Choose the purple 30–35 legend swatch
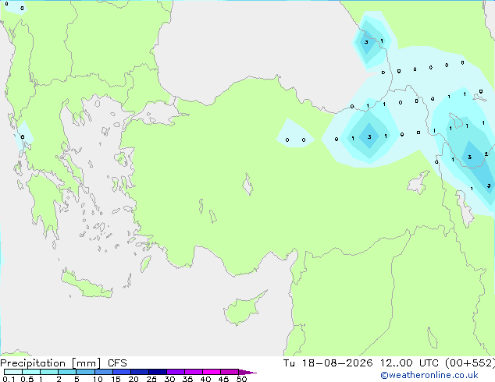Screen dimensions: 495x382 point(176,372)
